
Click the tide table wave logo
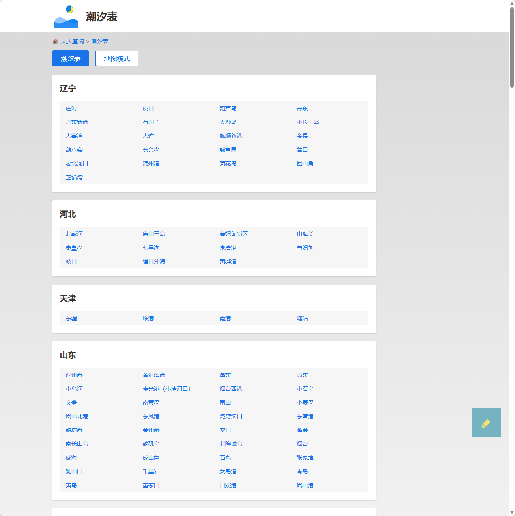tap(66, 17)
